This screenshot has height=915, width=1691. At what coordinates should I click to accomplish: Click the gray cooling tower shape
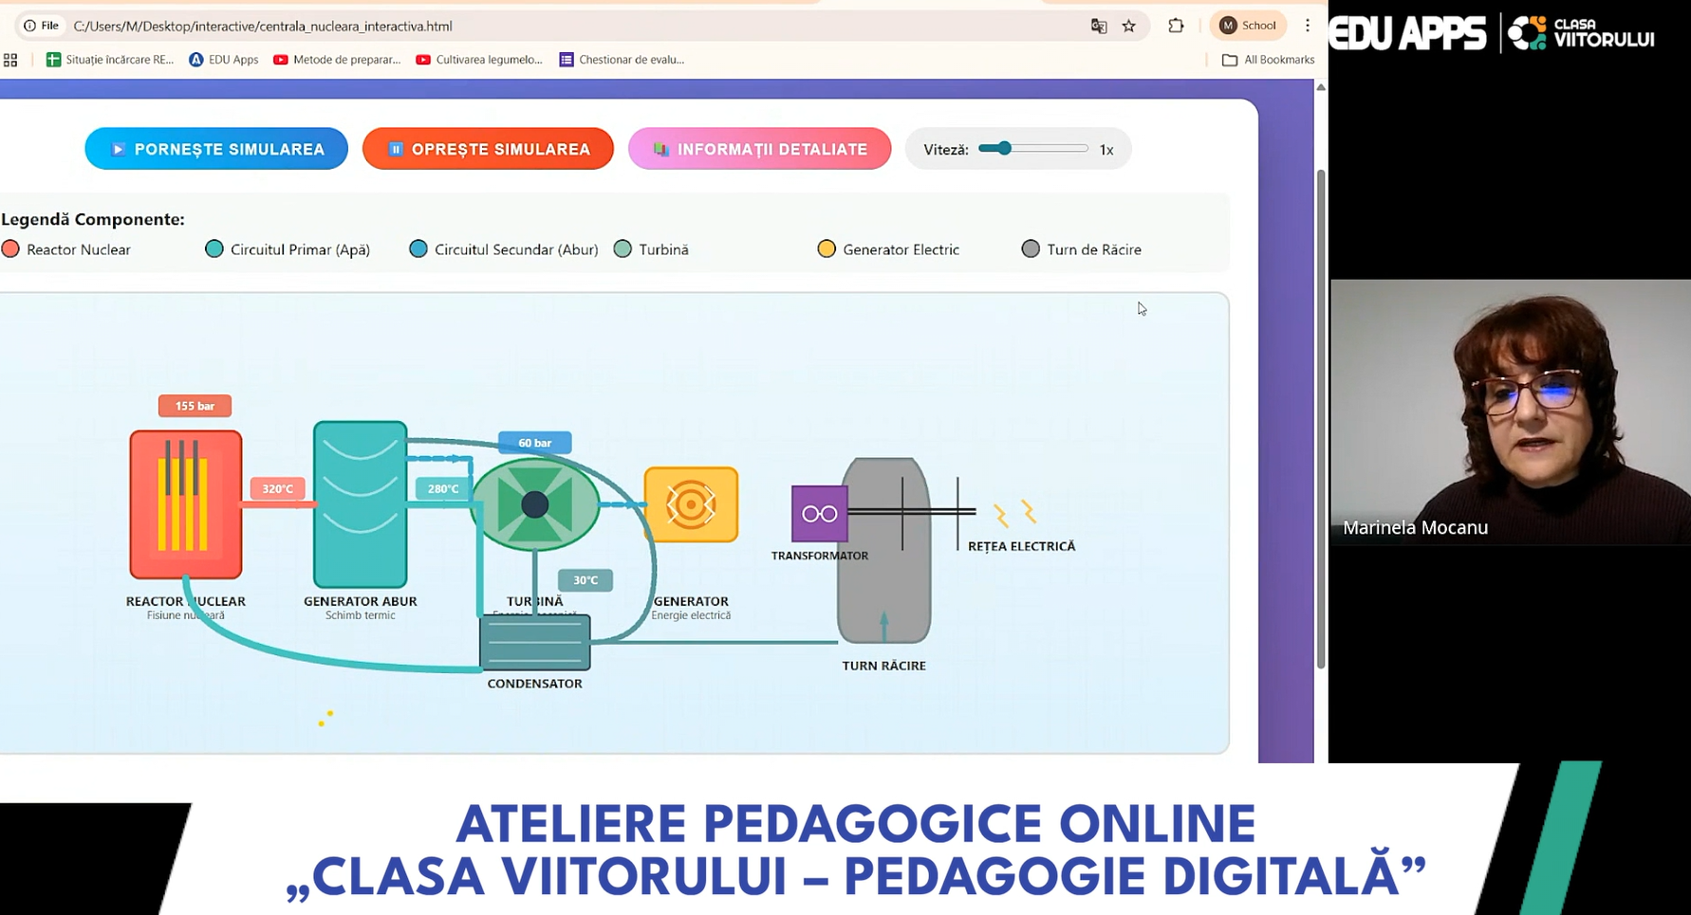883,550
